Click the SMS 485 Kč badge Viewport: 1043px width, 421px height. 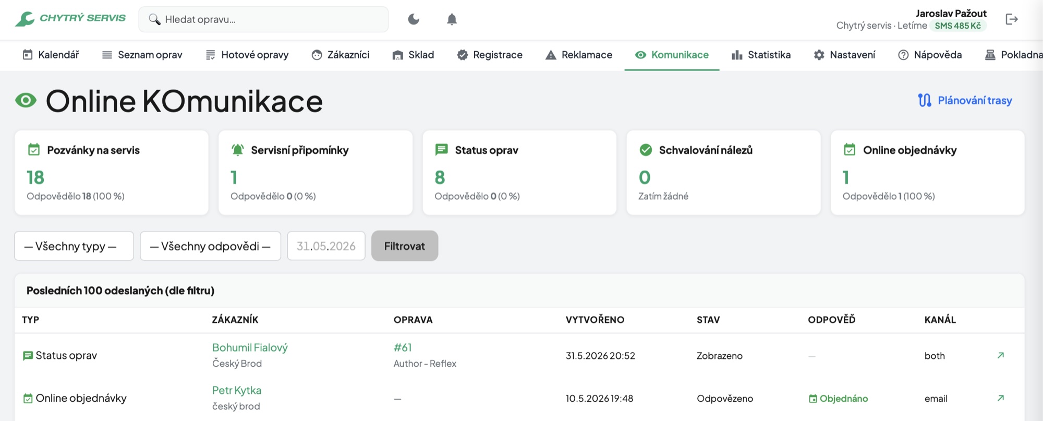[957, 26]
